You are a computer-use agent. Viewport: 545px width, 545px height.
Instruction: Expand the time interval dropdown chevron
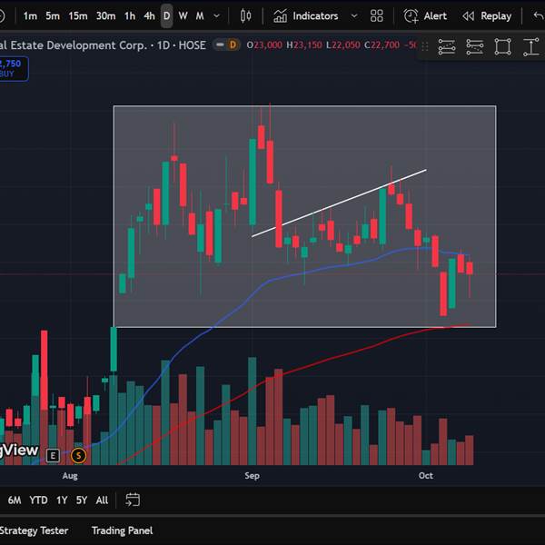pos(216,16)
